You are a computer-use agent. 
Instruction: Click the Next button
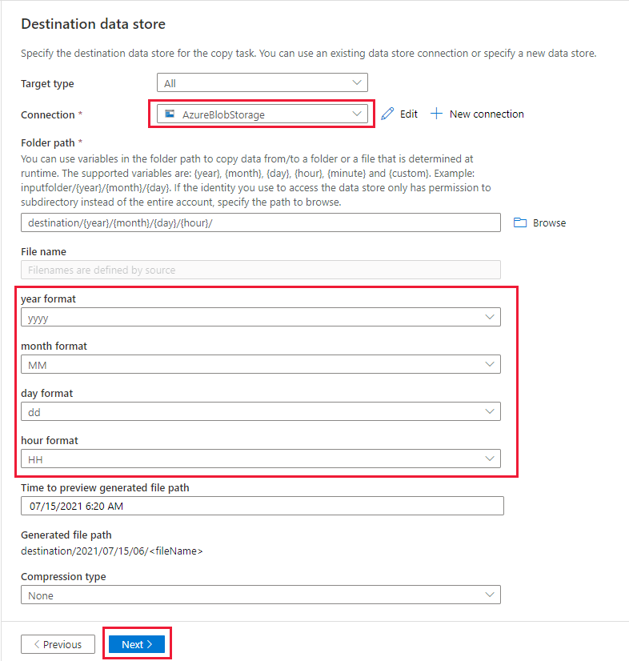(x=136, y=643)
